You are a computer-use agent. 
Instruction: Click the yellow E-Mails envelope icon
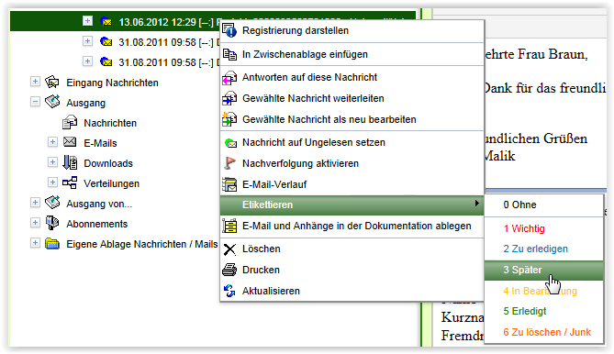click(70, 142)
